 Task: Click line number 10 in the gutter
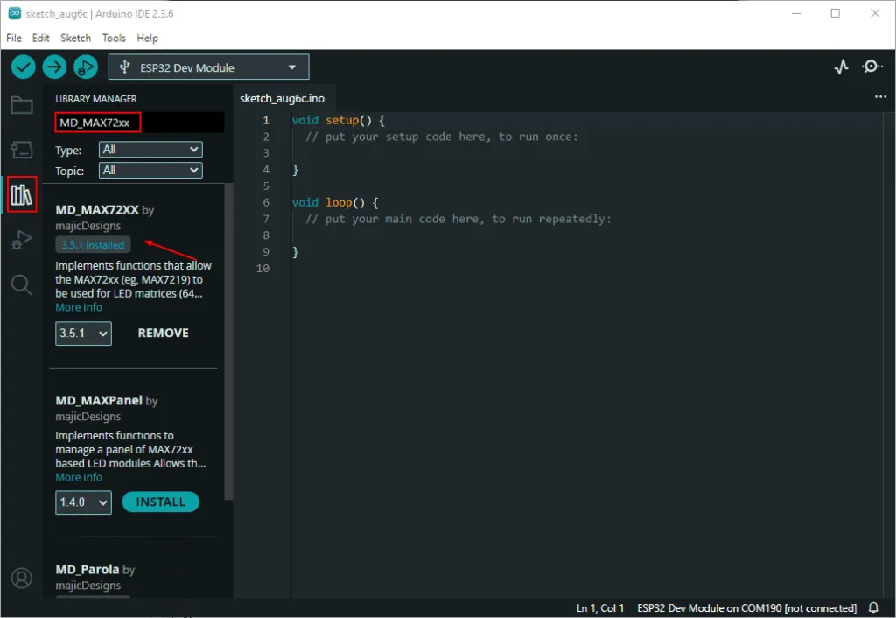pyautogui.click(x=262, y=268)
